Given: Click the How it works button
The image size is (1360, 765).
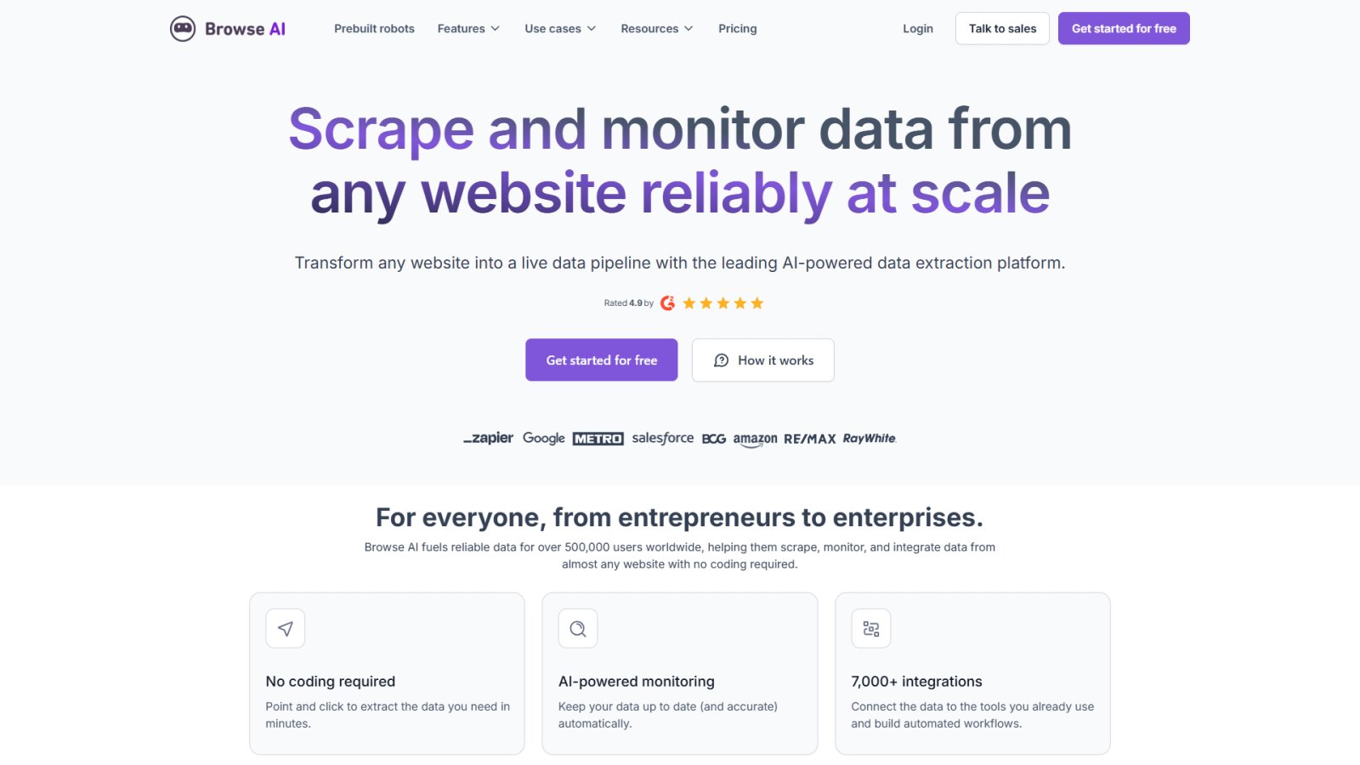Looking at the screenshot, I should coord(762,360).
